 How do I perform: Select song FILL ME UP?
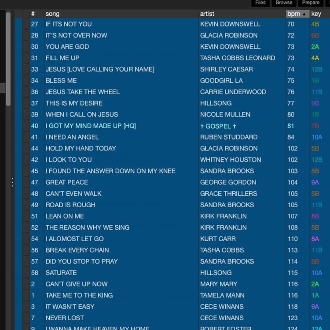tap(62, 58)
